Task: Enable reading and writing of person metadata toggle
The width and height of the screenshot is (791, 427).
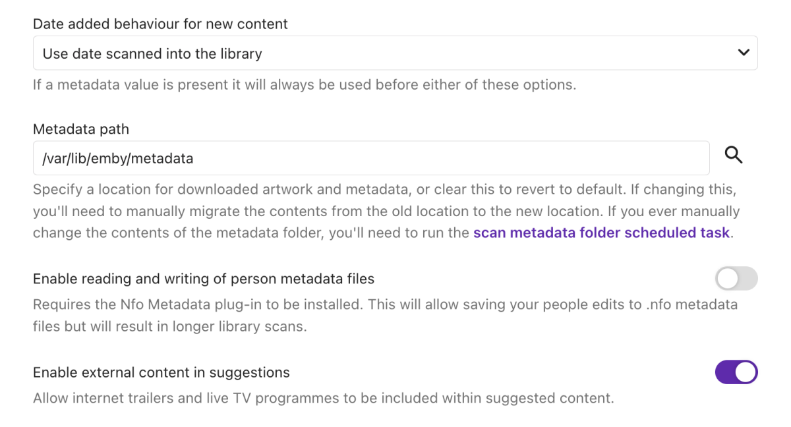Action: point(736,279)
